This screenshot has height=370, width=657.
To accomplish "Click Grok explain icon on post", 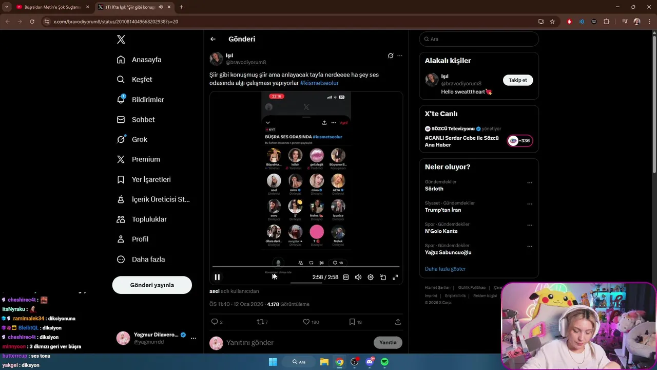I will click(391, 55).
